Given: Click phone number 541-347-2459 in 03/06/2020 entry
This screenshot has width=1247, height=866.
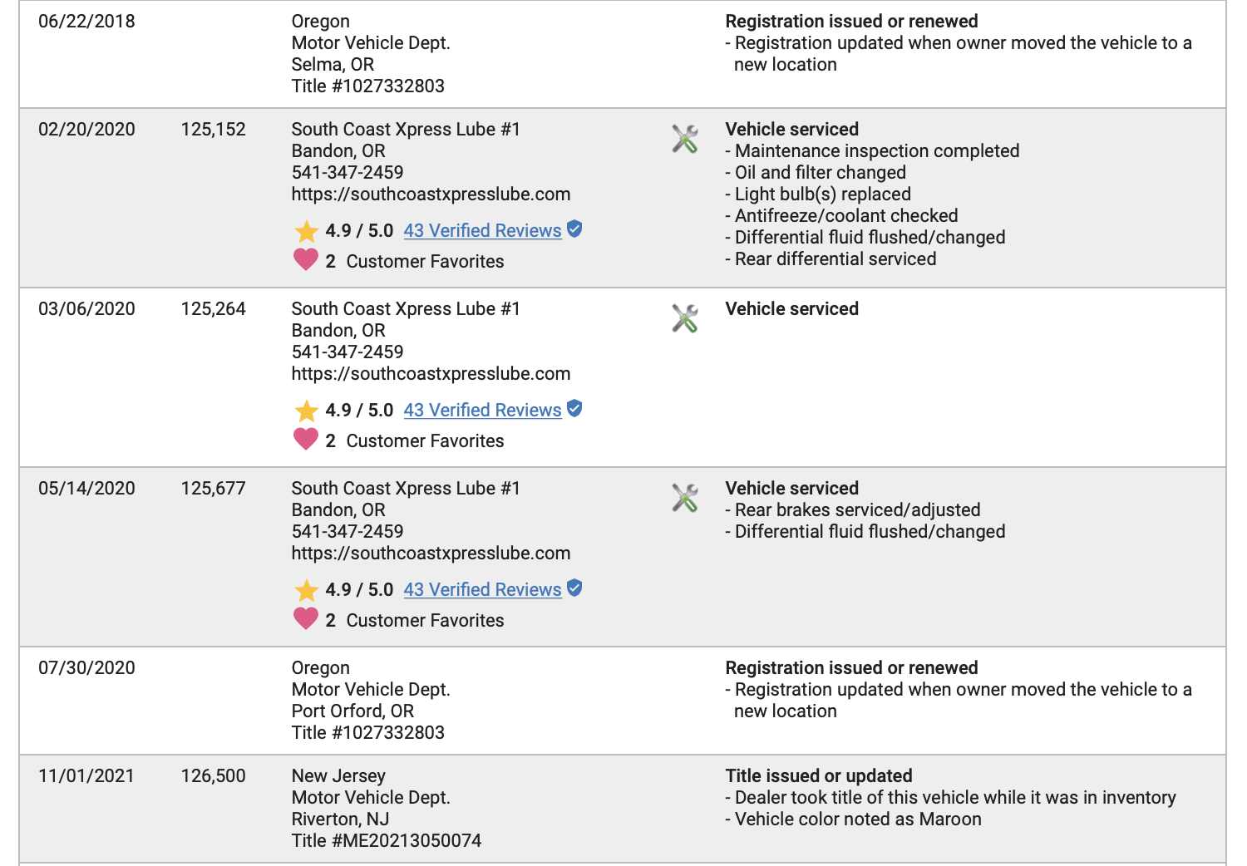Looking at the screenshot, I should pyautogui.click(x=347, y=352).
